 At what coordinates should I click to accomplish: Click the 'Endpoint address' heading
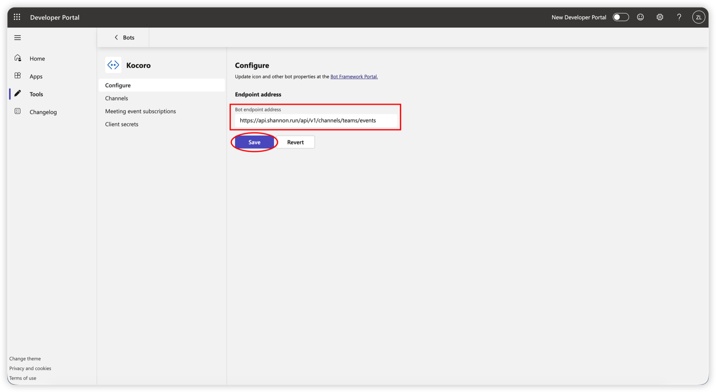click(x=258, y=95)
